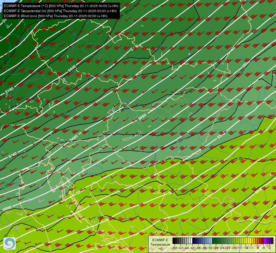Pick the dark red swatch before legend -5

[x=262, y=241]
